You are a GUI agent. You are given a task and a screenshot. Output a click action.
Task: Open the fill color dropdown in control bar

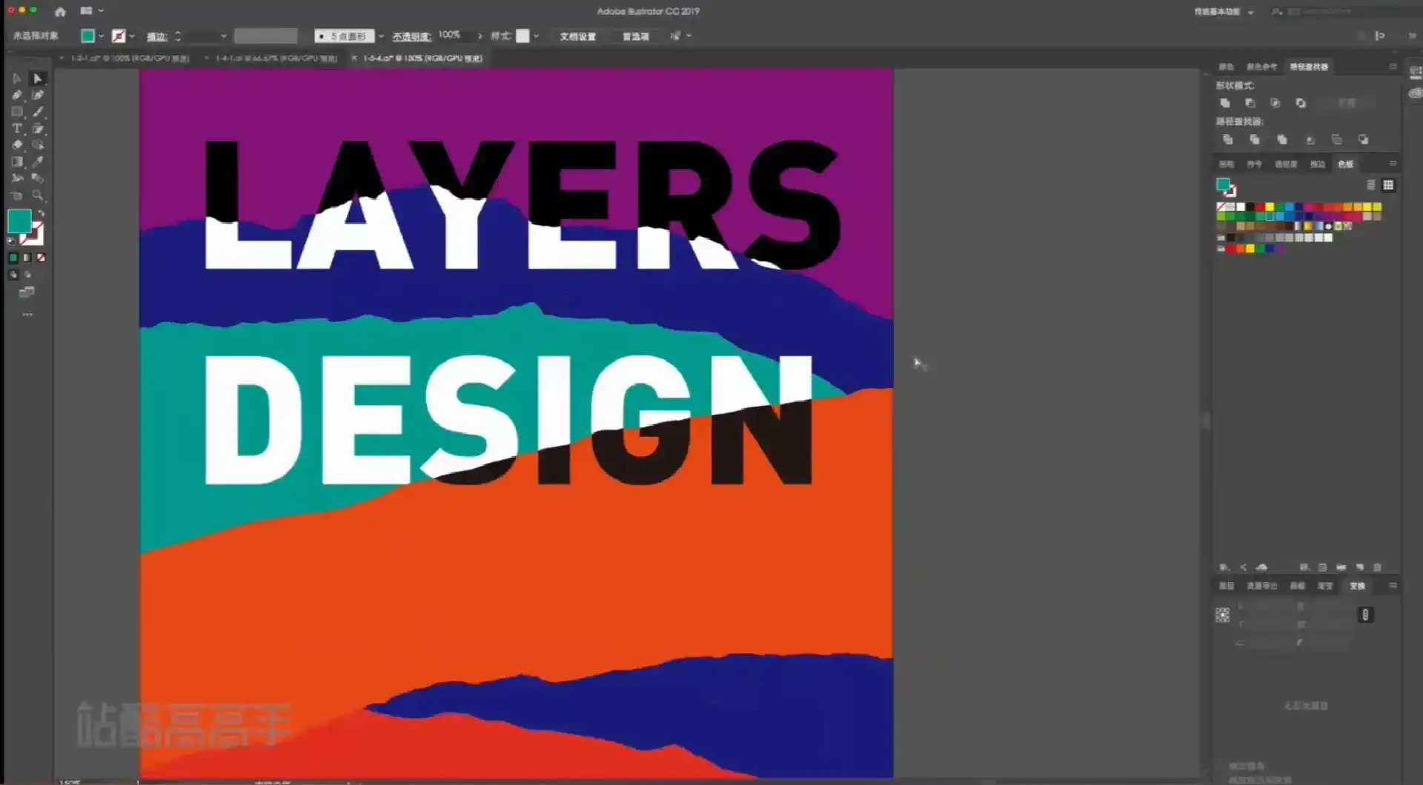point(101,36)
